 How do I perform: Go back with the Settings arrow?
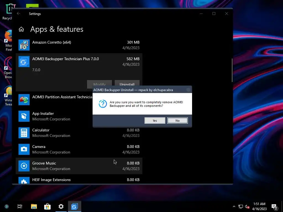click(x=19, y=14)
